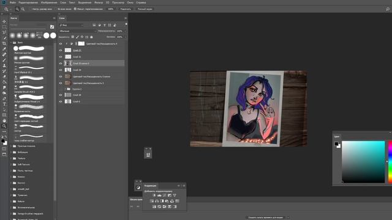Click the zoom-out magnifier in options bar
This screenshot has height=220, width=392.
coord(23,9)
